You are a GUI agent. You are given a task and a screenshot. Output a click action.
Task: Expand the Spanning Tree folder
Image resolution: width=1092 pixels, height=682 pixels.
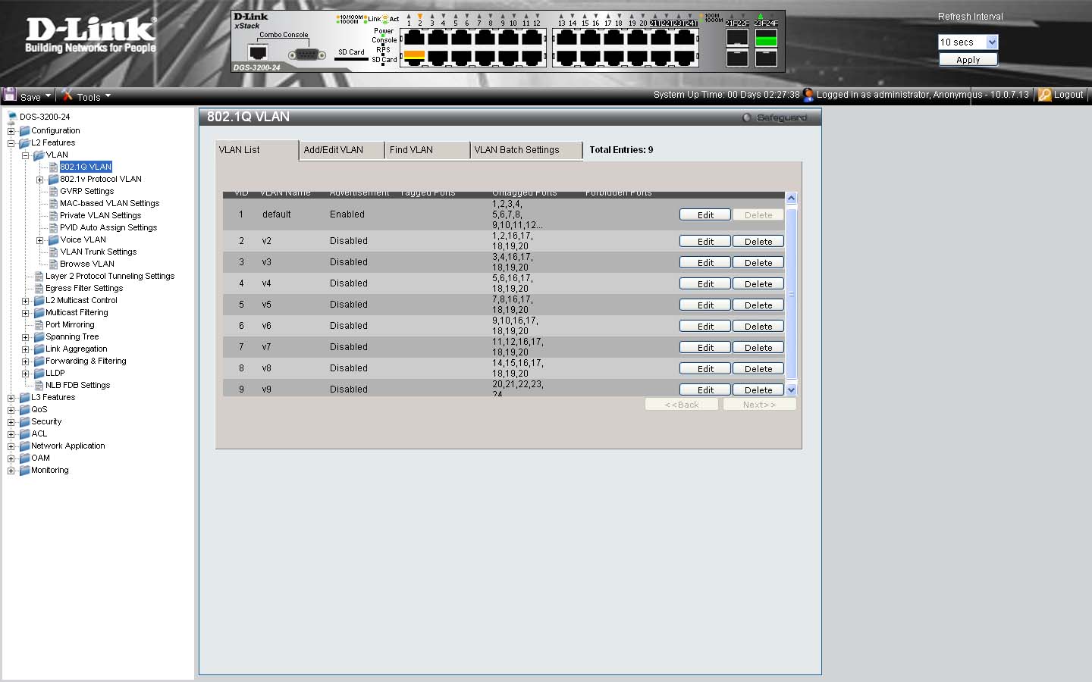26,337
